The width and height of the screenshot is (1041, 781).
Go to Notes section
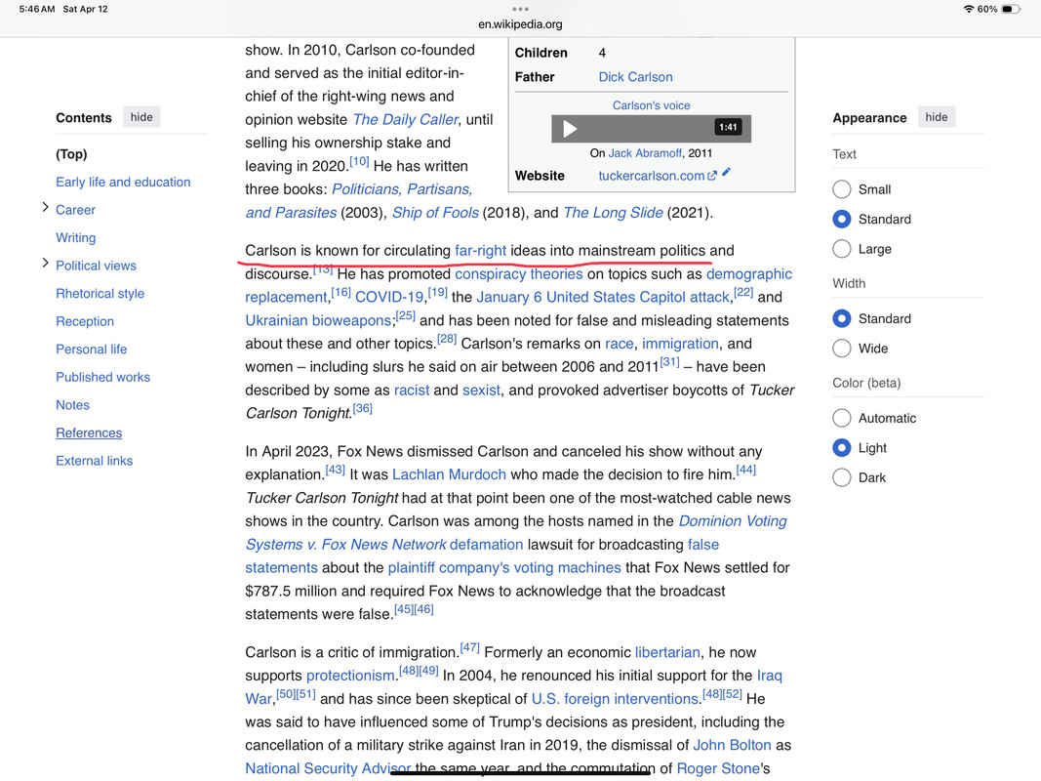[x=72, y=405]
